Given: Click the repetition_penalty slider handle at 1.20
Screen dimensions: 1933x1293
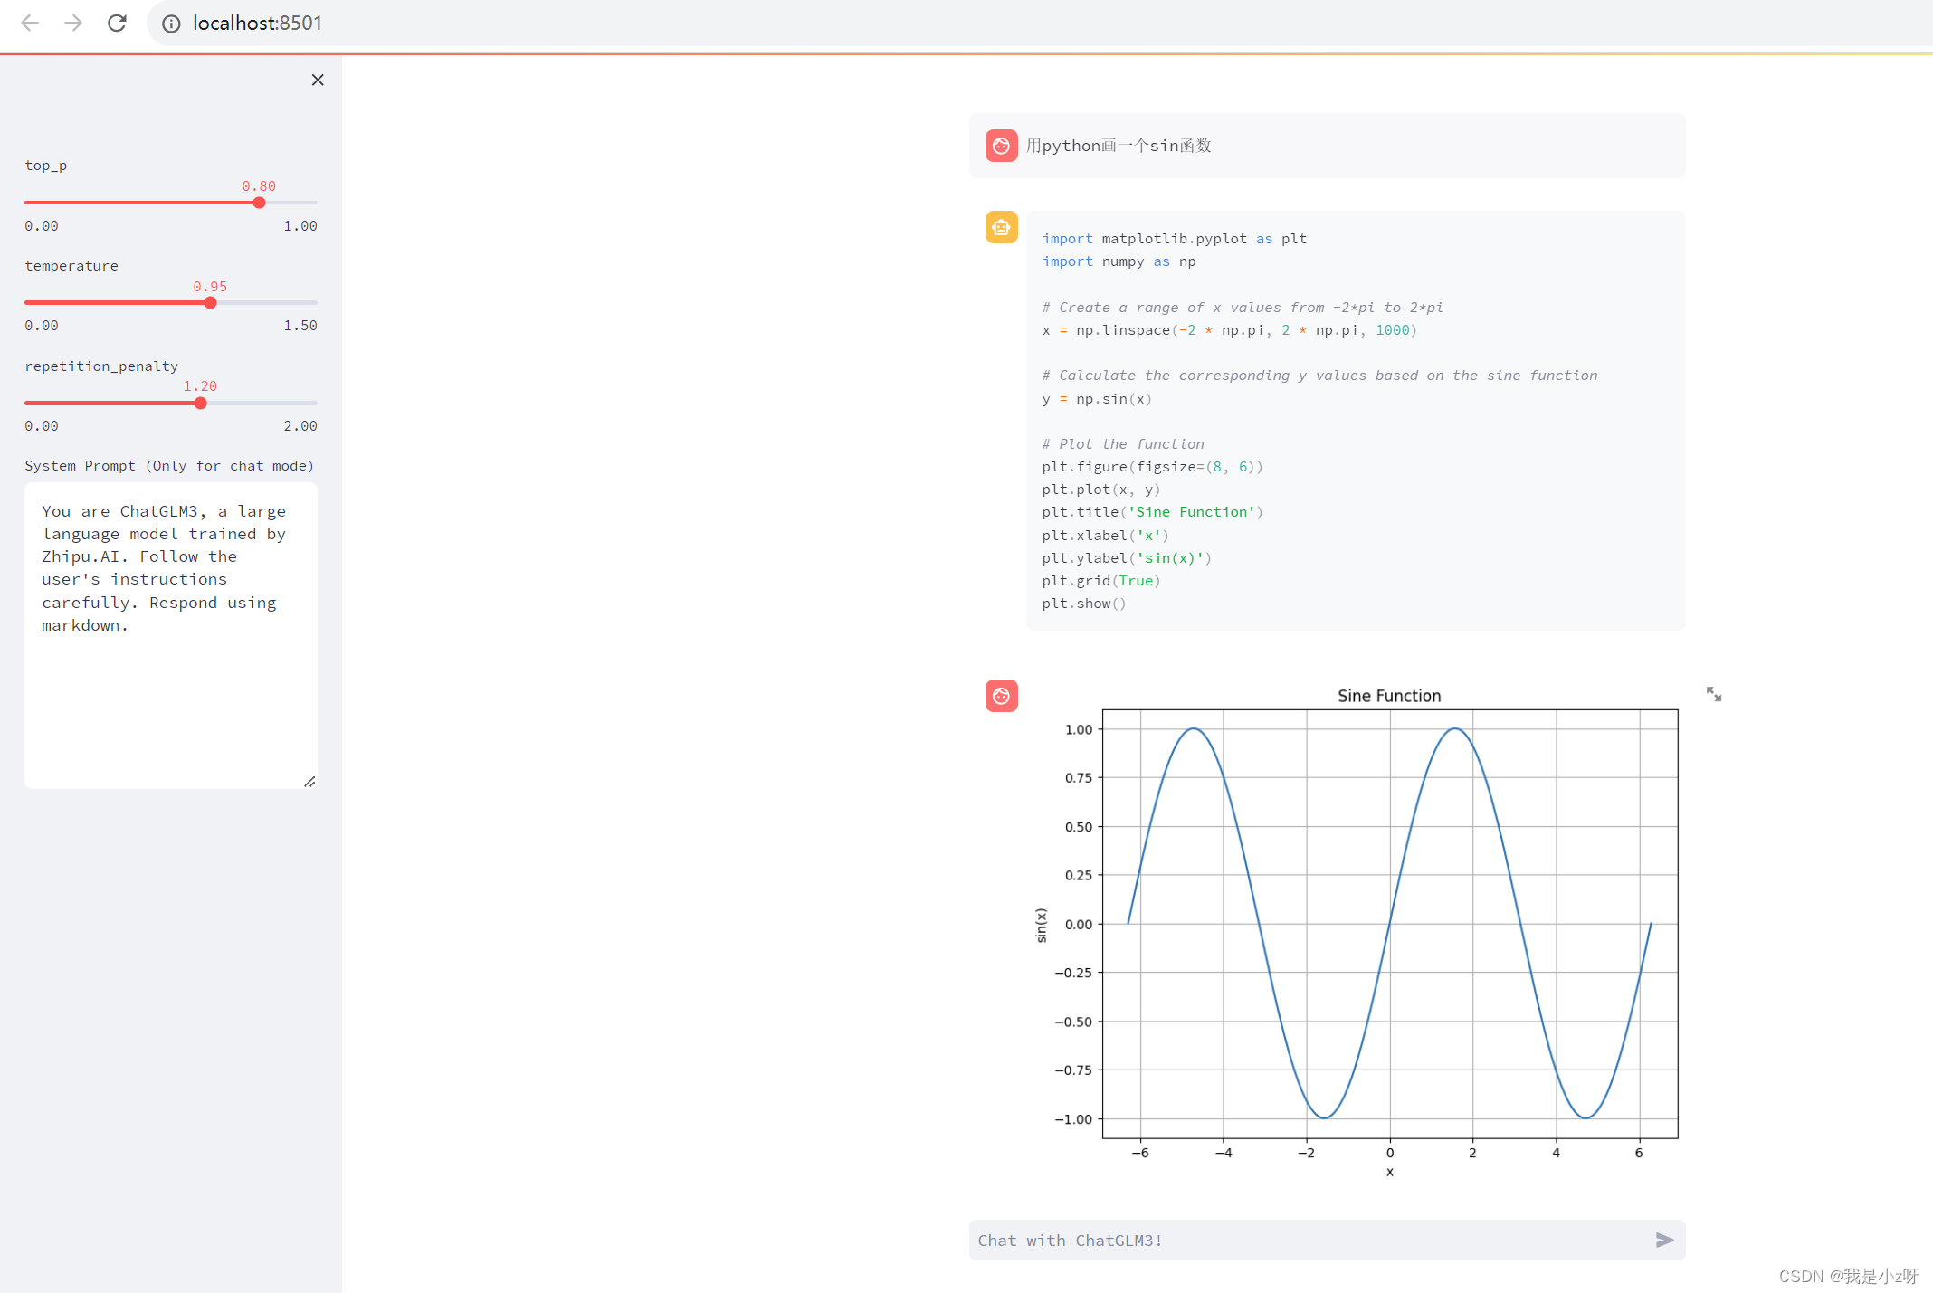Looking at the screenshot, I should click(x=200, y=403).
